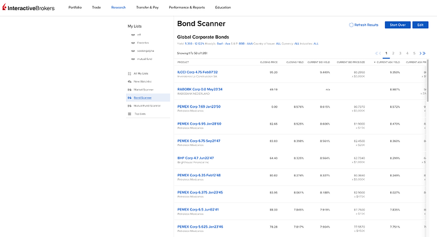The image size is (437, 237).
Task: Go to previous page with single-left arrow
Action: point(380,54)
